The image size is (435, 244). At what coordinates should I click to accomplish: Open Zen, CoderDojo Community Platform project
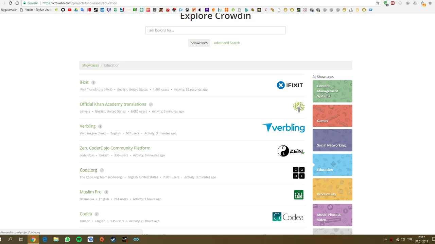[115, 148]
